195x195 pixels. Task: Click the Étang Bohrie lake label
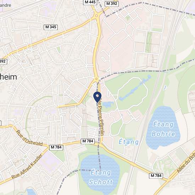click(163, 129)
